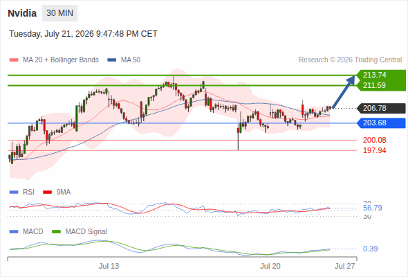
Task: Click the 30 MIN timeframe badge
Action: tap(60, 13)
